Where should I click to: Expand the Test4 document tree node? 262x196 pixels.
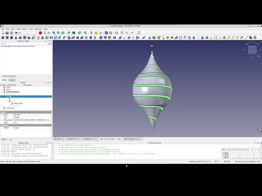click(2, 87)
